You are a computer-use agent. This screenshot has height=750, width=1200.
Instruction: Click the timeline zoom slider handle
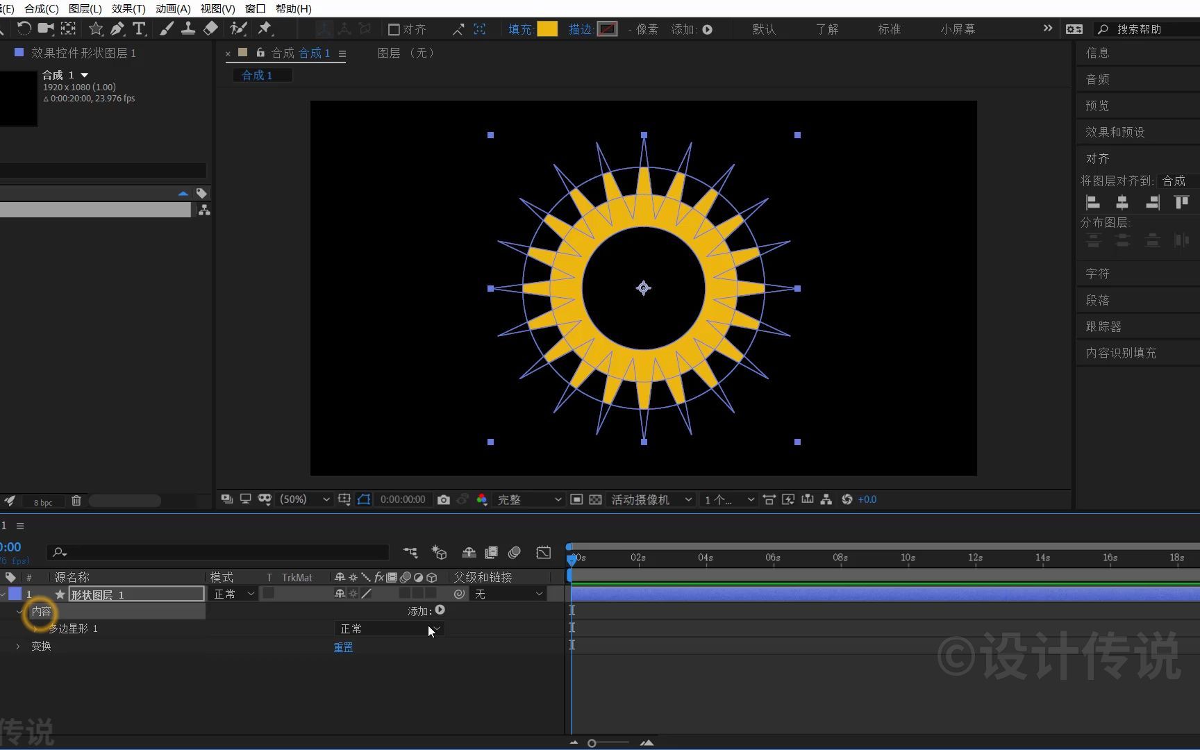(592, 743)
